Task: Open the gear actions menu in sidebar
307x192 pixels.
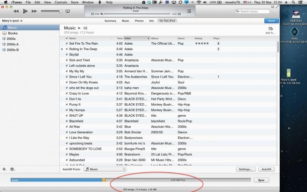Action: point(12,169)
